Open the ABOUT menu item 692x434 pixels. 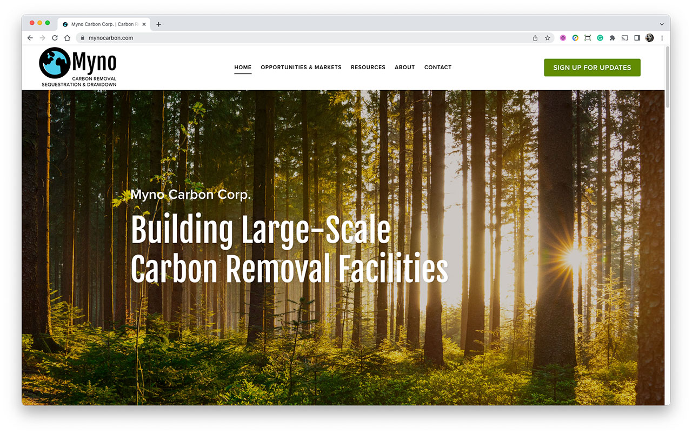click(x=405, y=68)
